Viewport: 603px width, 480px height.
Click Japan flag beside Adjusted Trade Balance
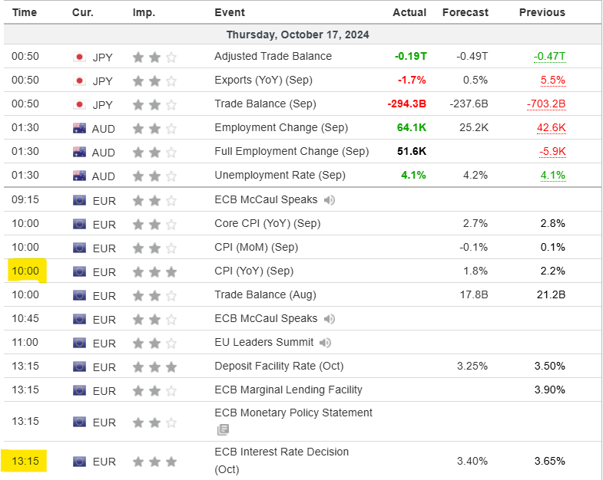(x=79, y=57)
